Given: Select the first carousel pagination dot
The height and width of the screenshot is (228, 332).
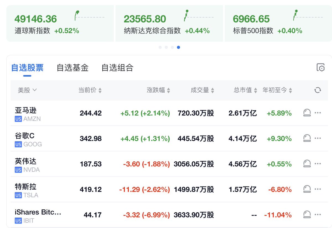Looking at the screenshot, I should pyautogui.click(x=160, y=47).
